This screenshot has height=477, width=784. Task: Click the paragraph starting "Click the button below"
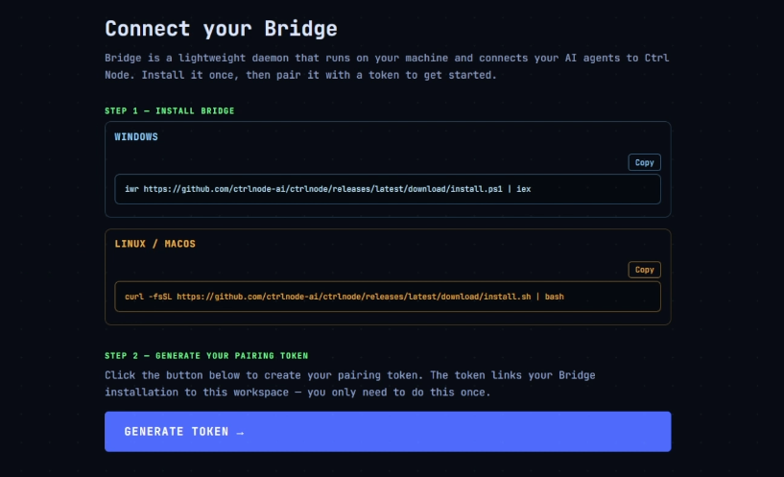(x=350, y=384)
